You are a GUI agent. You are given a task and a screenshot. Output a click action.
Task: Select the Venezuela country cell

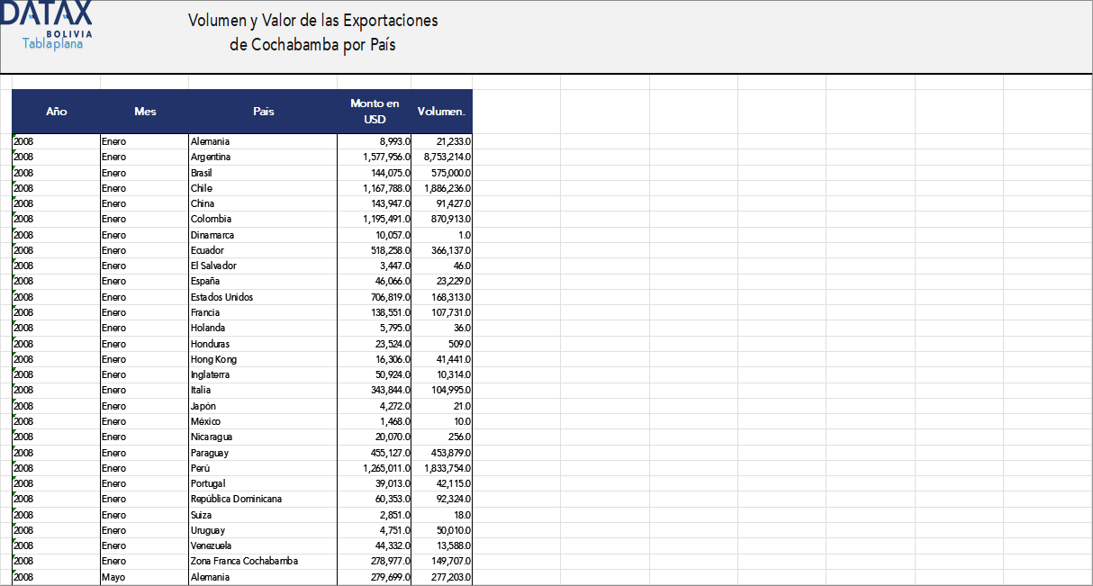[263, 545]
